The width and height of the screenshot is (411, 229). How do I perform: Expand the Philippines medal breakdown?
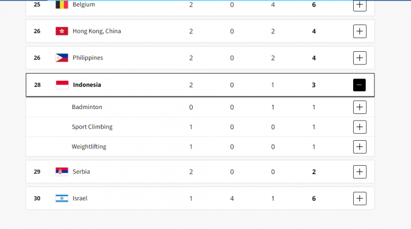click(x=359, y=58)
